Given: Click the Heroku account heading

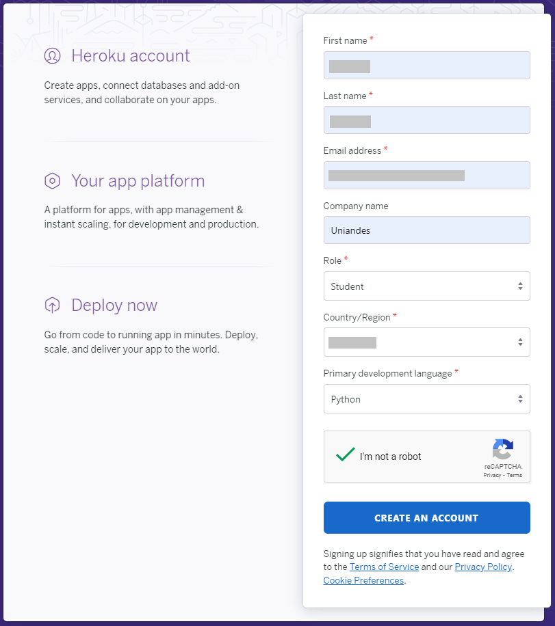Looking at the screenshot, I should [130, 56].
